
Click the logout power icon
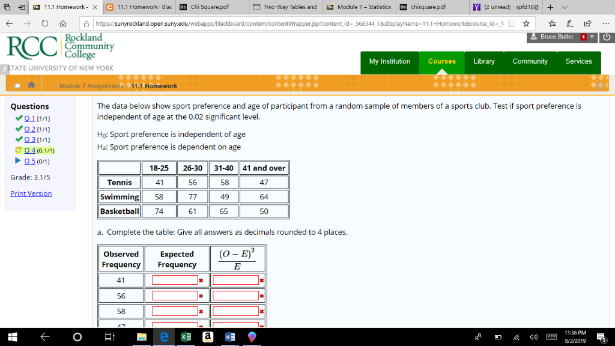pyautogui.click(x=607, y=36)
